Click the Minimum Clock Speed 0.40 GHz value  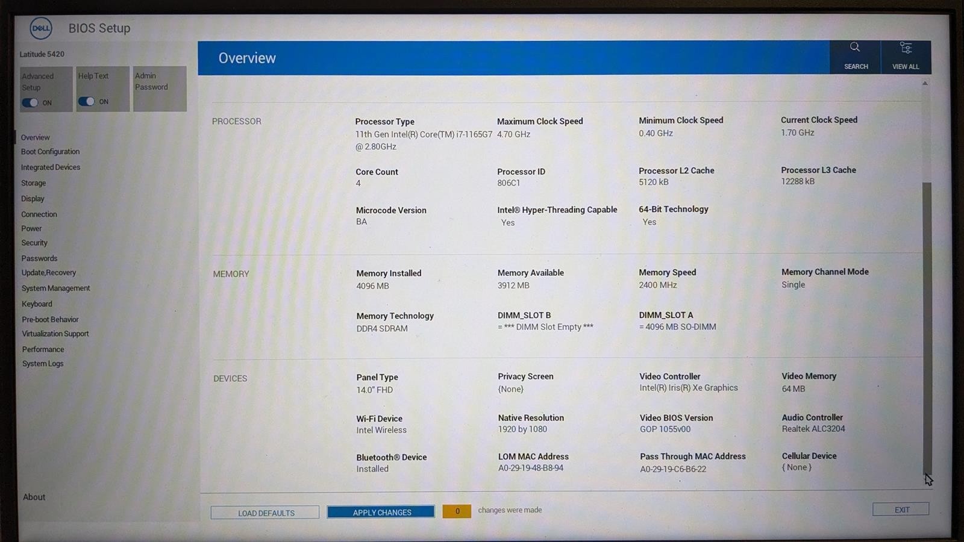click(x=656, y=133)
